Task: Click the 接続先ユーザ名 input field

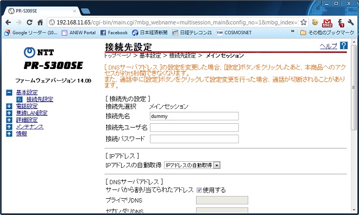Action: pos(194,128)
